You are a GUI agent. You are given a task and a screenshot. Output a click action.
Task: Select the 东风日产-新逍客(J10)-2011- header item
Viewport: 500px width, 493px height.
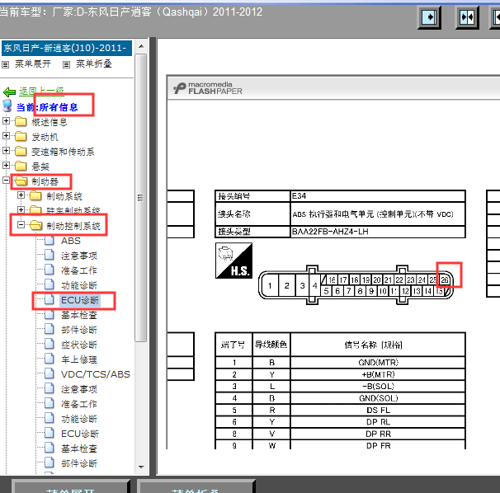click(67, 48)
